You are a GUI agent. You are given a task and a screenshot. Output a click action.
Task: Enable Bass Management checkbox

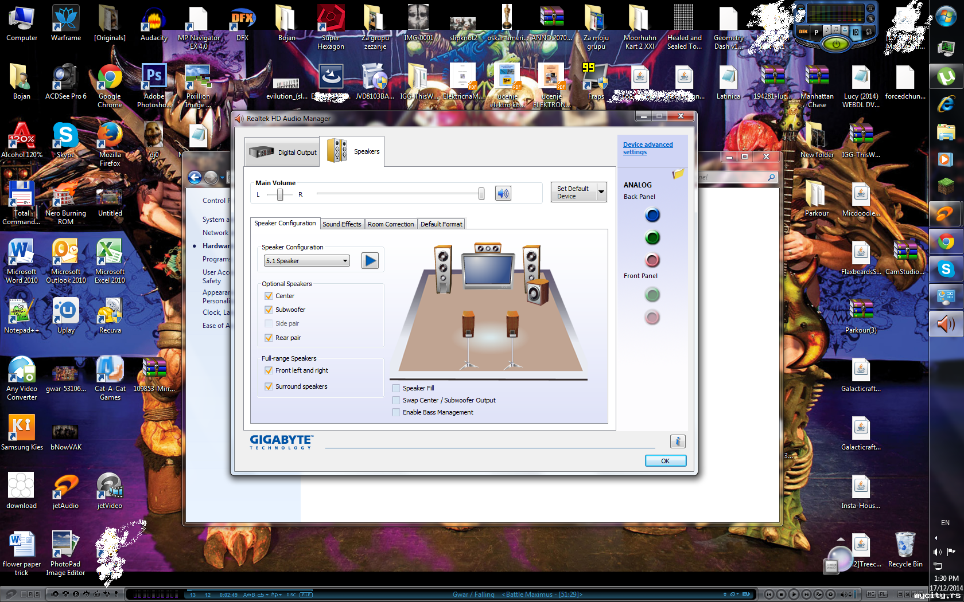[x=396, y=412]
